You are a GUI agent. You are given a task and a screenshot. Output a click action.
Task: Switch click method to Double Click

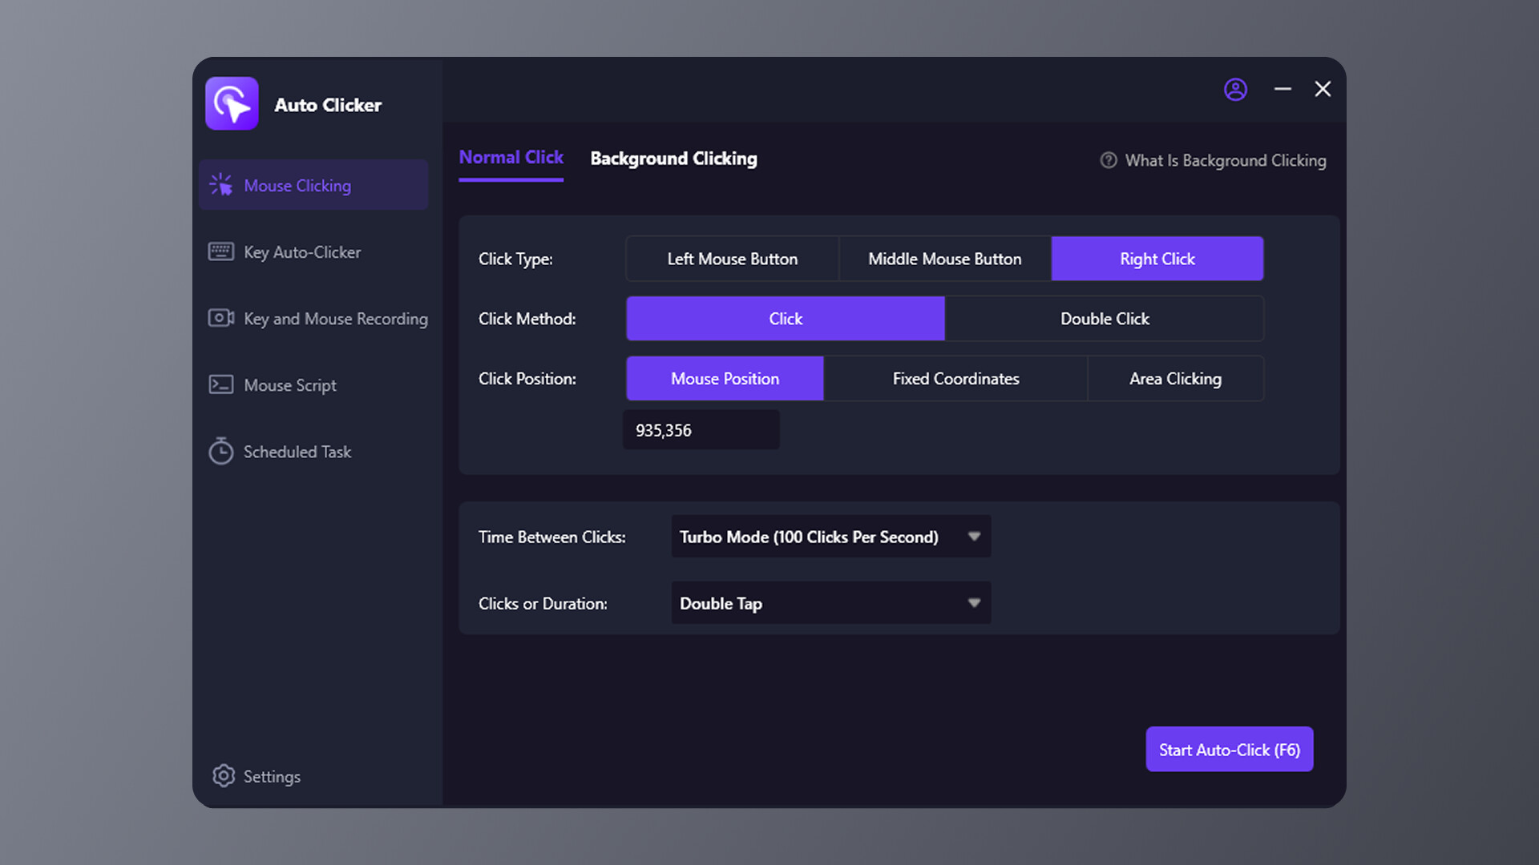pos(1105,318)
